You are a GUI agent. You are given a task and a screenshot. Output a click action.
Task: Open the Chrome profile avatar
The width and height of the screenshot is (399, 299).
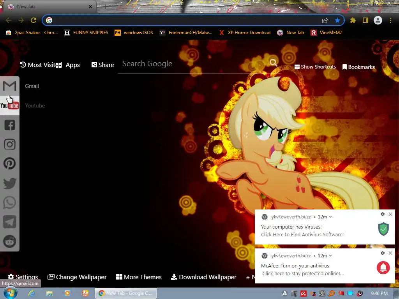pos(378,20)
